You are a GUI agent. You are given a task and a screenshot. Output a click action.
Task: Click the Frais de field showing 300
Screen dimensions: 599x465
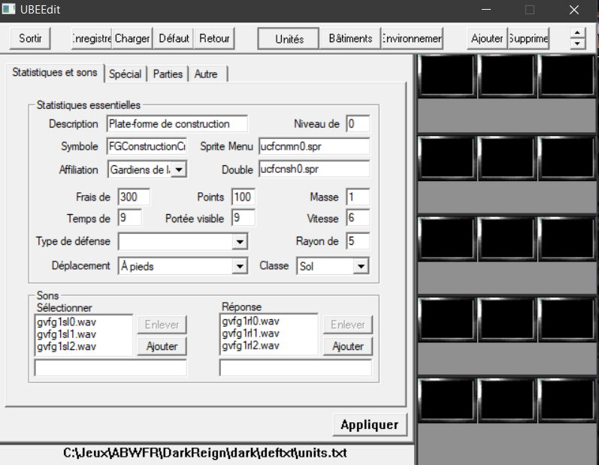pos(134,197)
